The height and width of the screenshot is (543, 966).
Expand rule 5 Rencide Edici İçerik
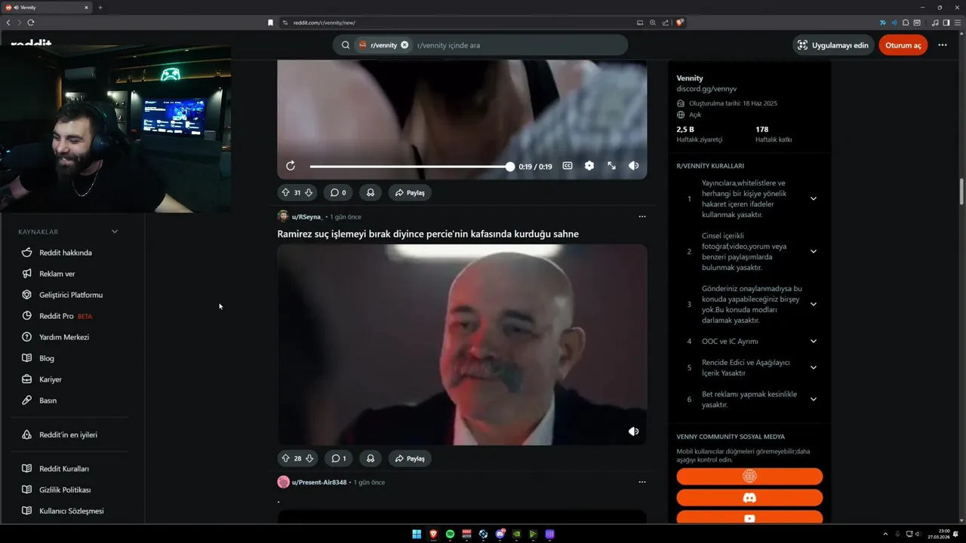coord(813,367)
